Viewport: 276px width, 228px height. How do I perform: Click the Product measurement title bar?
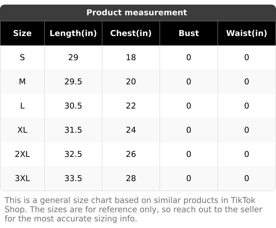coord(137,13)
